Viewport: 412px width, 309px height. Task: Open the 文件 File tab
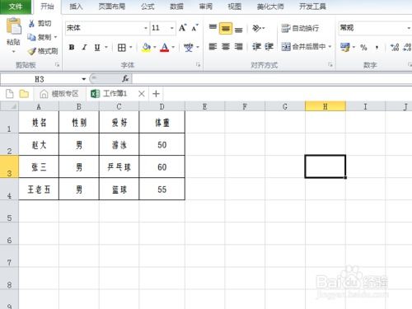click(x=16, y=7)
